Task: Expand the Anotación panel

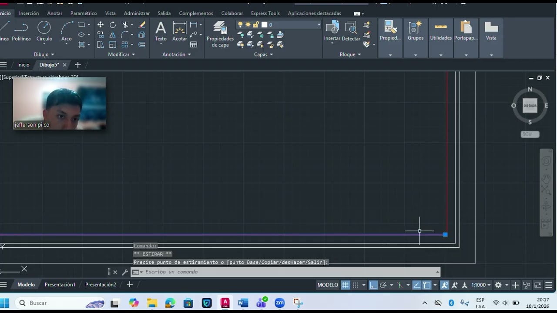Action: (x=177, y=54)
